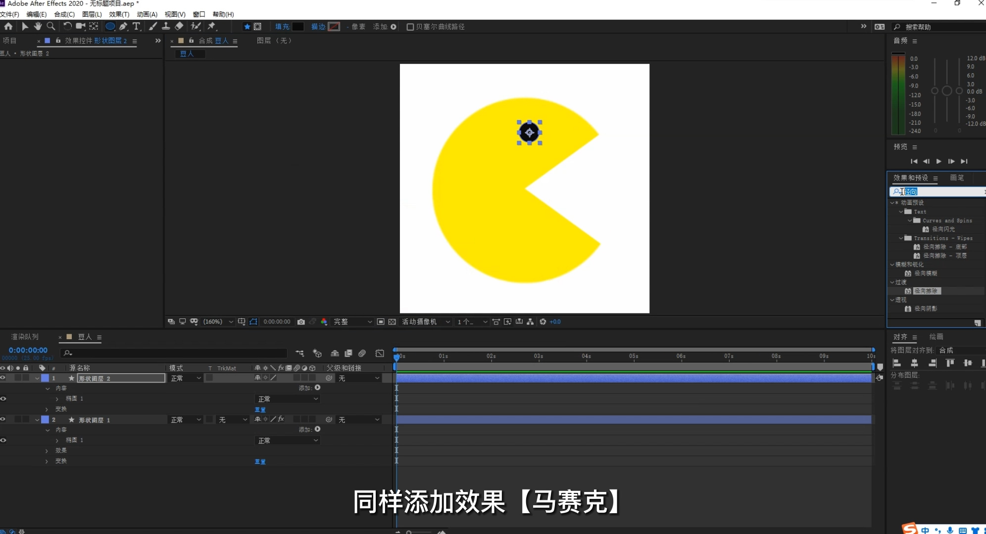The width and height of the screenshot is (986, 534).
Task: Open the 文件(F) menu
Action: pyautogui.click(x=9, y=14)
